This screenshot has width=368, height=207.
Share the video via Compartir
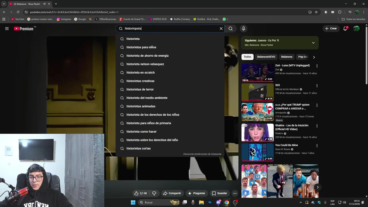[x=172, y=193]
